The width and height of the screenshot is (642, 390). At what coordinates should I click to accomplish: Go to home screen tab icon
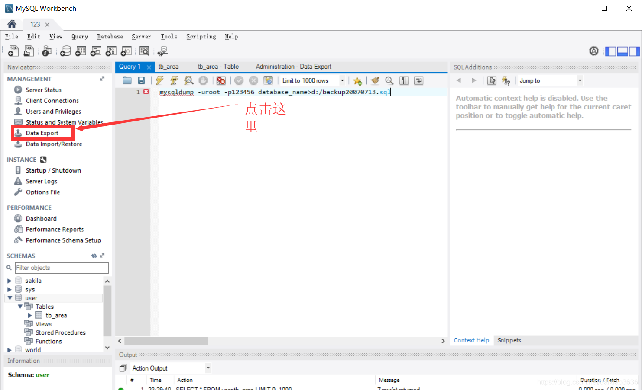12,24
